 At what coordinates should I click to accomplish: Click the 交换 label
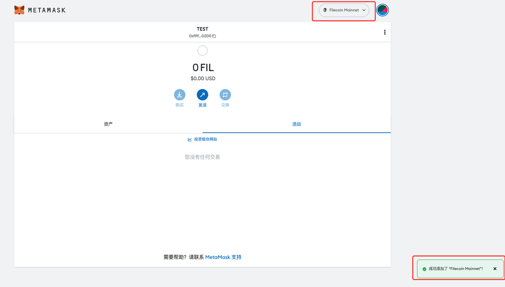click(x=225, y=105)
